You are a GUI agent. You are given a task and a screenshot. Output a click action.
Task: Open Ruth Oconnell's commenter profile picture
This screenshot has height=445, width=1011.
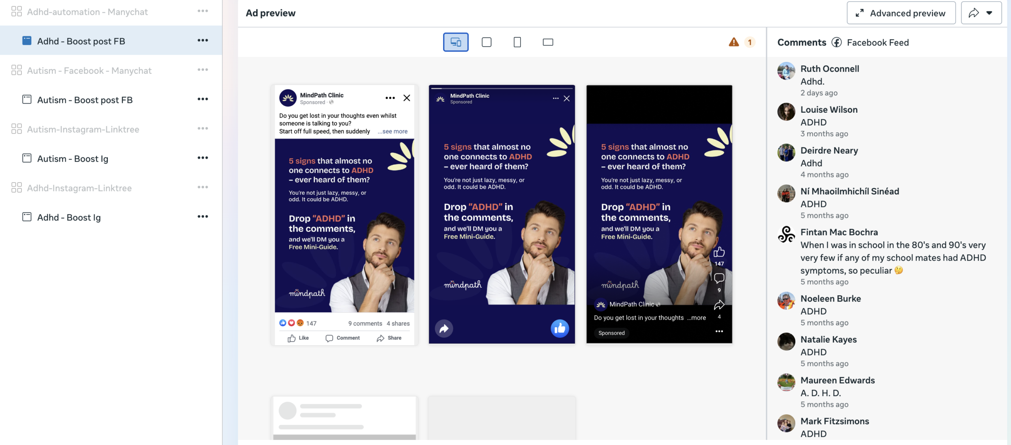click(786, 71)
